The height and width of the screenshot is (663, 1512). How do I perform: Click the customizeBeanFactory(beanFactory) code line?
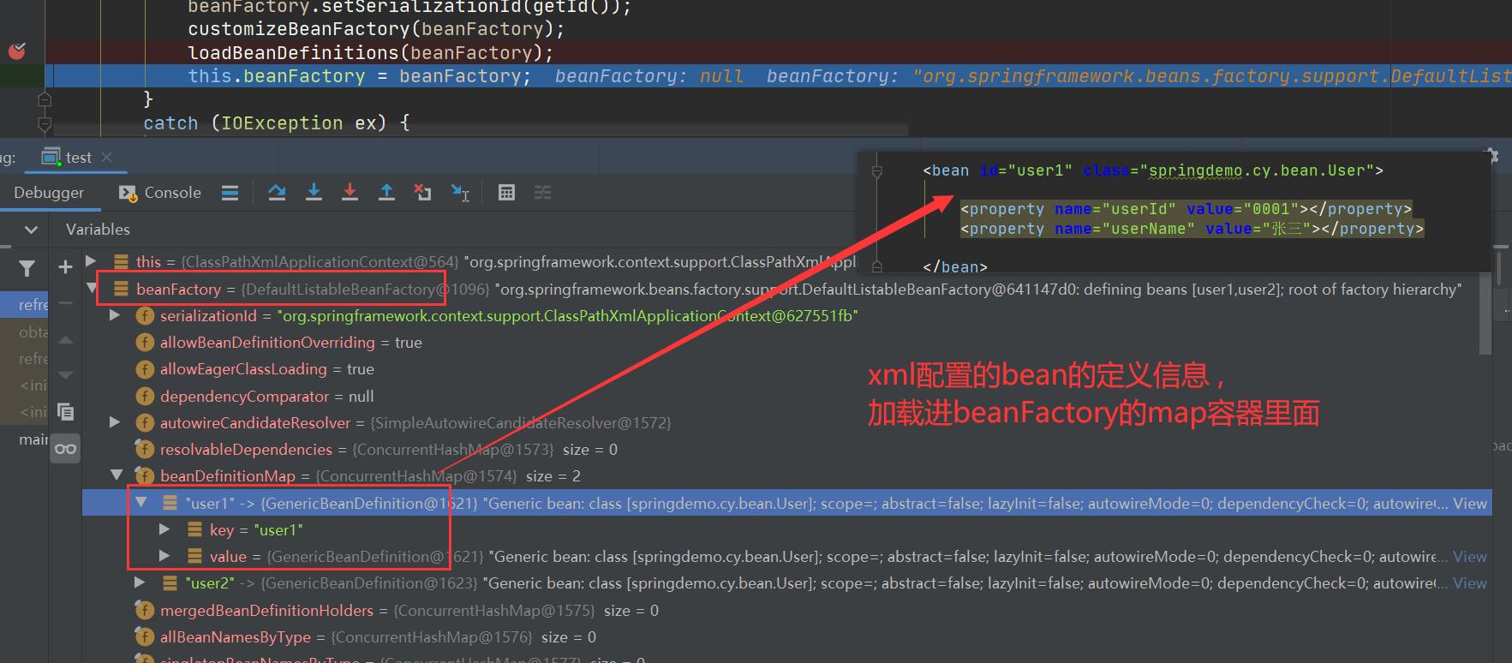click(x=376, y=29)
